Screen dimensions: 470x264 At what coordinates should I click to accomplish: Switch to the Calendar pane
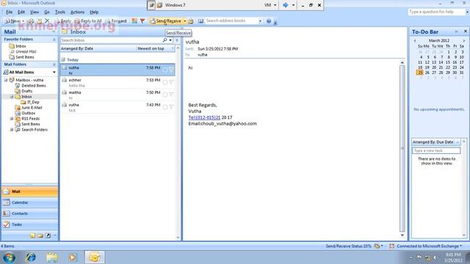point(29,202)
